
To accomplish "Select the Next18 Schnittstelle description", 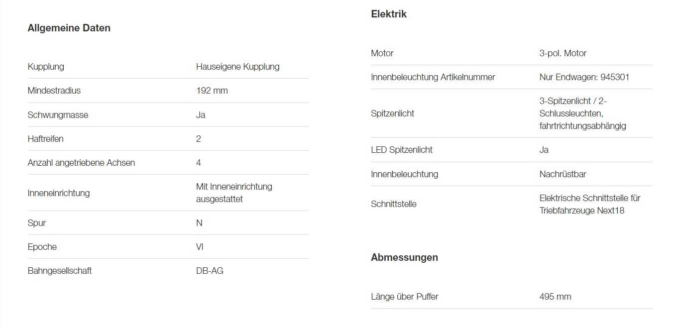I will (589, 204).
